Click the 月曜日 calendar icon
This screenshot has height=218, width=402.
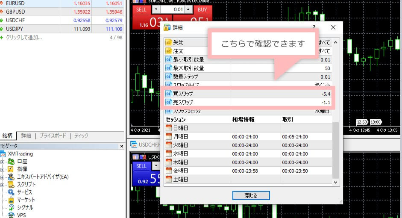click(168, 136)
